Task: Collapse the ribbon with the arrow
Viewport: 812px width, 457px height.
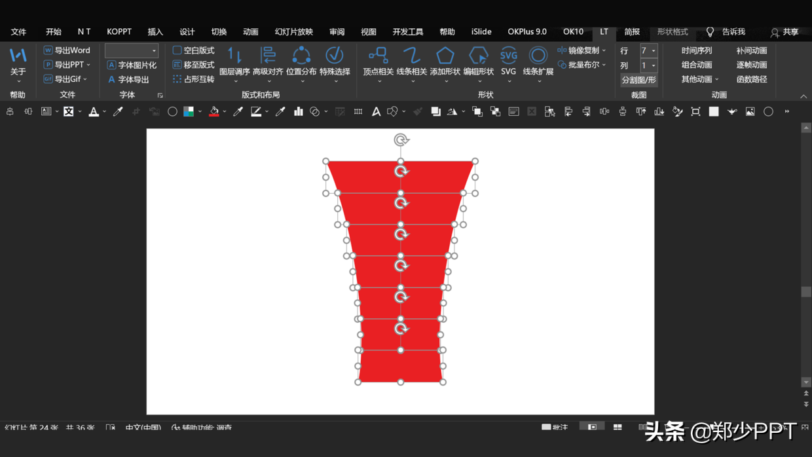Action: pyautogui.click(x=803, y=96)
